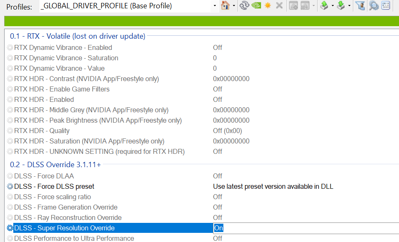Viewport: 399px width, 242px height.
Task: Select the RTX HDR - Enabled setting
Action: point(44,100)
